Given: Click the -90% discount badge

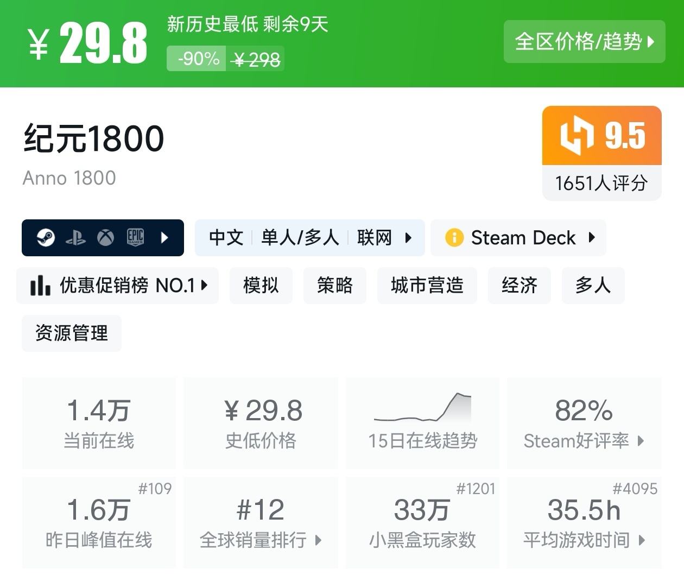Looking at the screenshot, I should pos(197,58).
